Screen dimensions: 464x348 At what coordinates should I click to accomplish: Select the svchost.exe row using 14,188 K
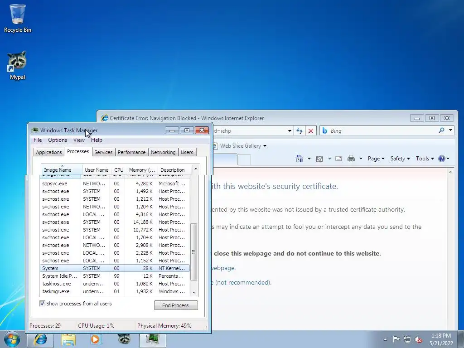pyautogui.click(x=115, y=222)
